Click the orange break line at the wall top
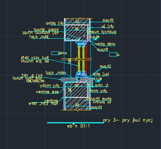This screenshot has width=161, height=149. 78,18
